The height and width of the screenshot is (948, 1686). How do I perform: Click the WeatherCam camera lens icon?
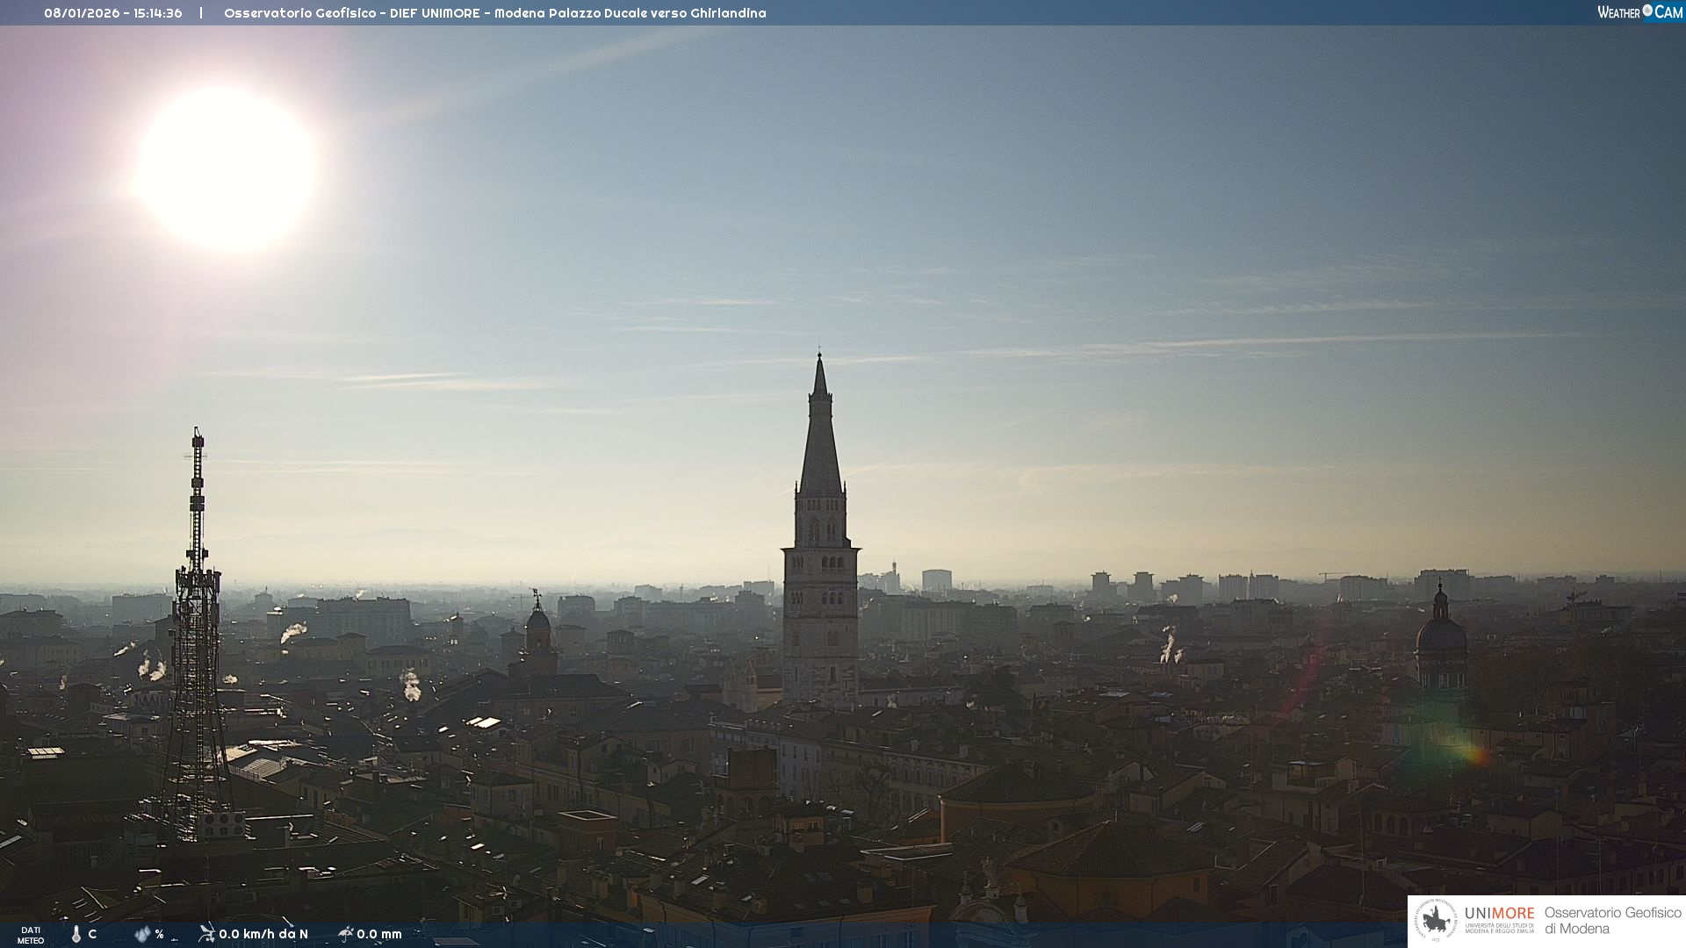(x=1647, y=11)
